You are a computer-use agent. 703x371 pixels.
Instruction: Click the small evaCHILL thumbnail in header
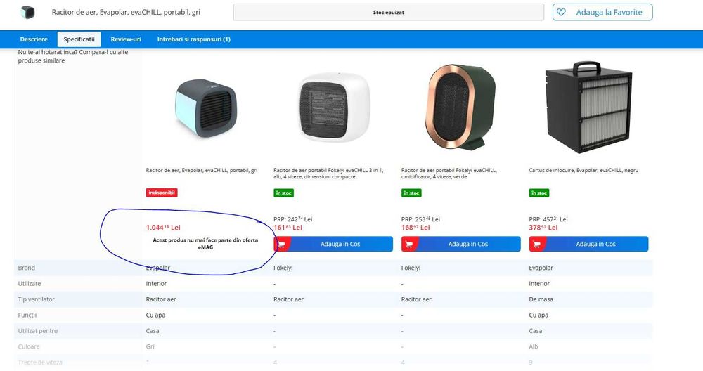click(28, 12)
